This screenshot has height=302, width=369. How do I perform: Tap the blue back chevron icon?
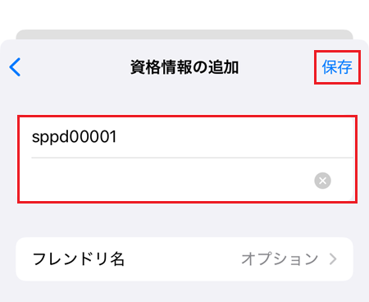pos(15,67)
